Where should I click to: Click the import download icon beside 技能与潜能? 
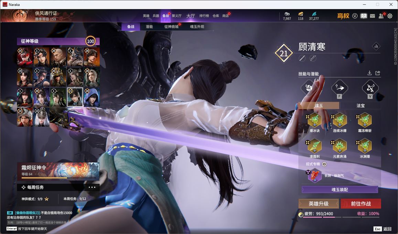[x=369, y=73]
